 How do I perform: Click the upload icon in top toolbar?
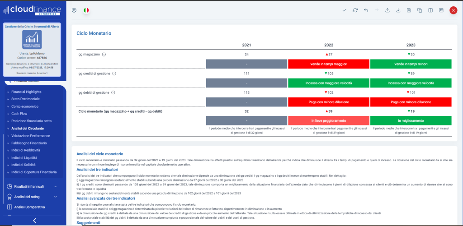point(387,10)
